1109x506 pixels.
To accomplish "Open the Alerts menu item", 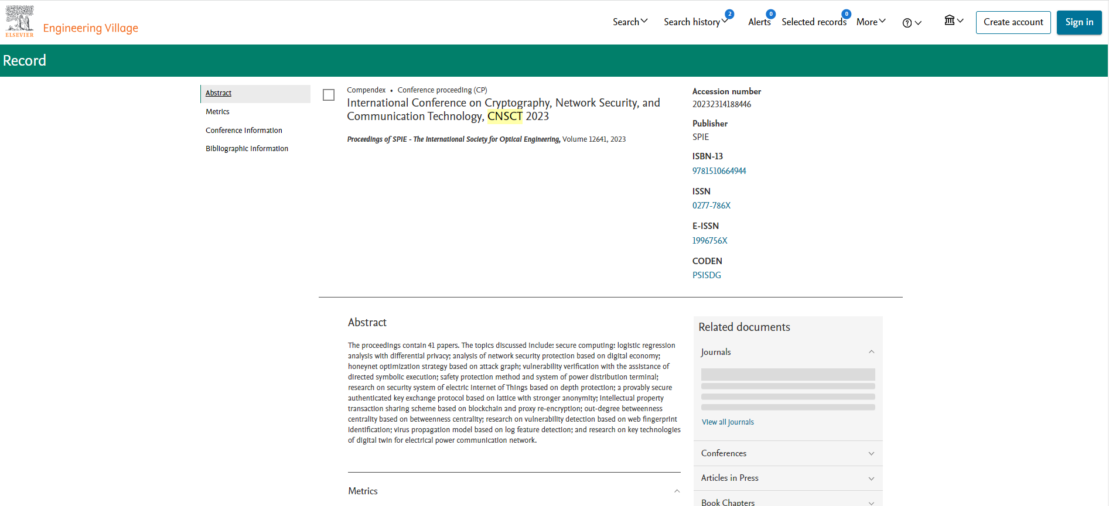I will point(759,22).
